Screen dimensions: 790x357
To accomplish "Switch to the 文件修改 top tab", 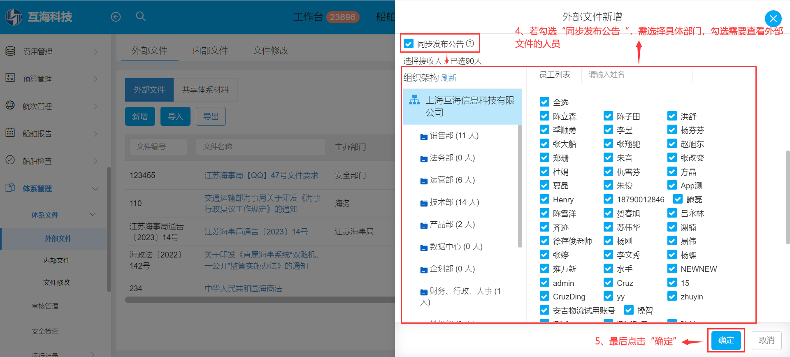I will click(271, 50).
